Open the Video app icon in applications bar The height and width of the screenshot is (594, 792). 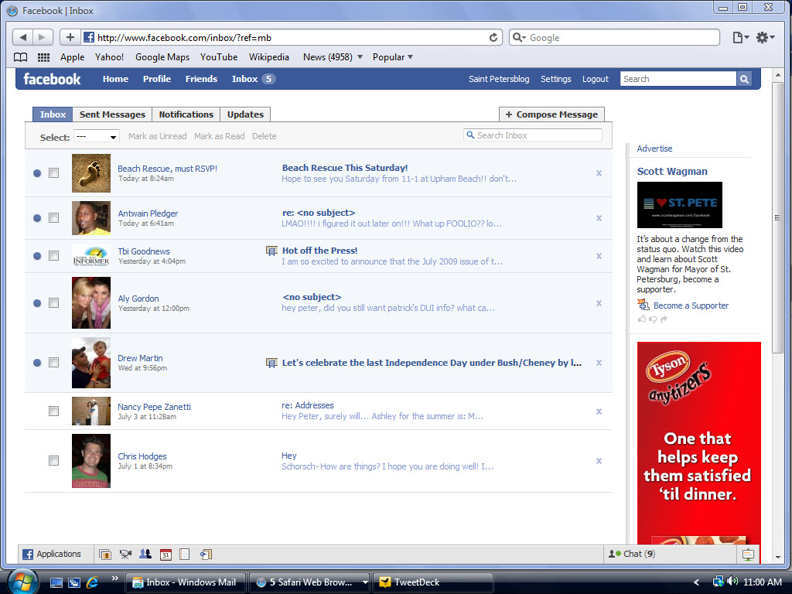125,554
